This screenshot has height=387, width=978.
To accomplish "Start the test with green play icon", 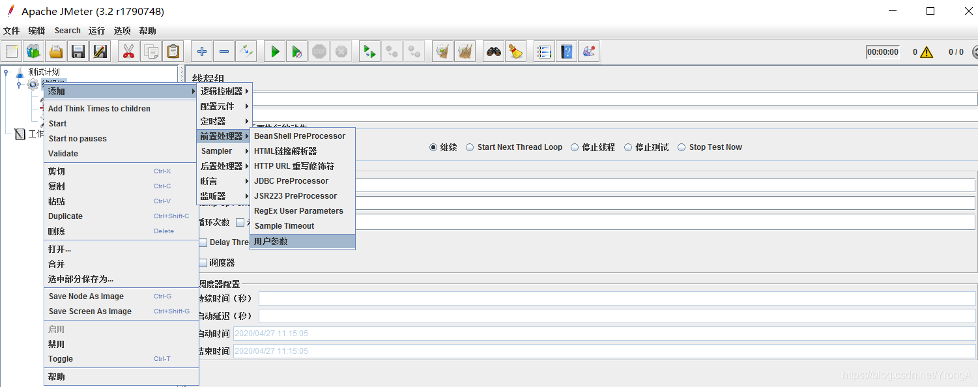I will point(274,51).
